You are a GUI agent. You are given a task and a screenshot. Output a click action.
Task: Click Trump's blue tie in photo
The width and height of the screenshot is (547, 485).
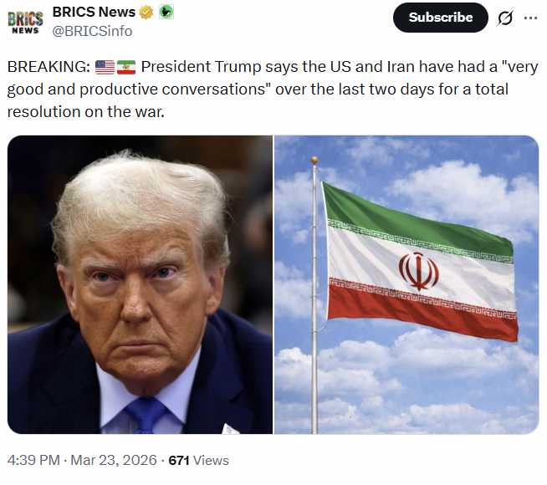click(150, 416)
